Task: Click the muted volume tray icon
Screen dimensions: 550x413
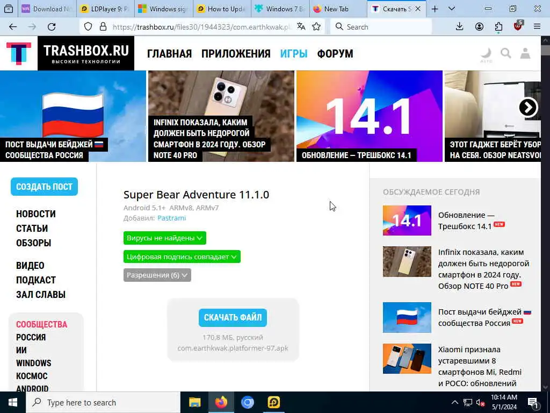Action: pyautogui.click(x=480, y=403)
